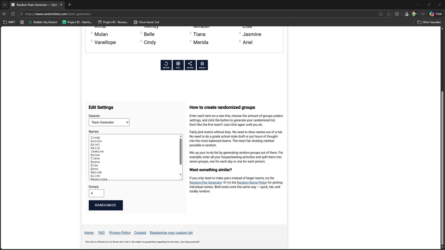The height and width of the screenshot is (250, 445).
Task: Click the name Ariel in results
Action: 248,42
